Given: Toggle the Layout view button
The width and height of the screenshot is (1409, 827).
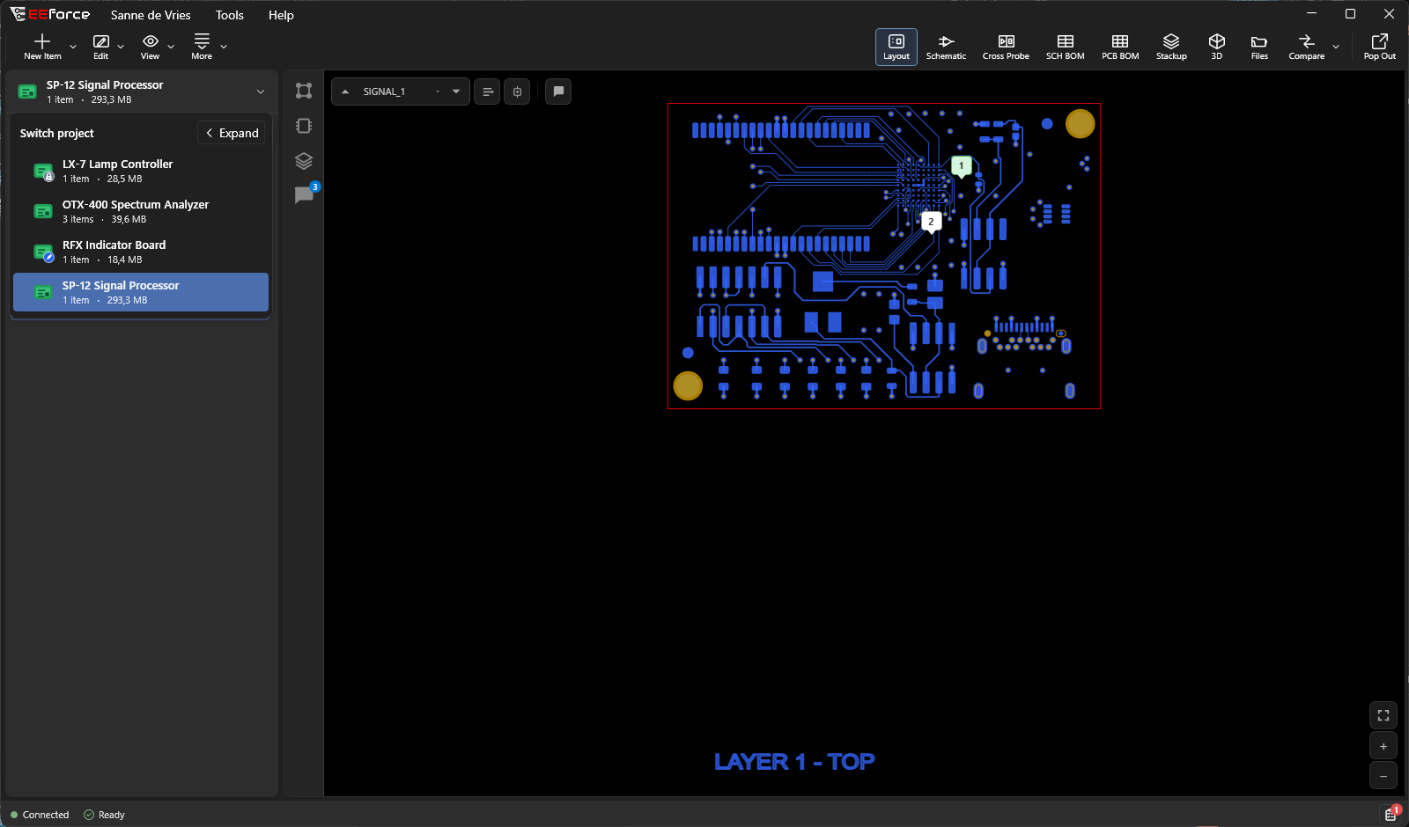Looking at the screenshot, I should click(896, 47).
